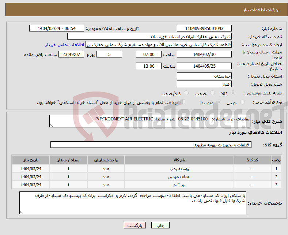Click the quantity 1 in بور گیج row
The height and width of the screenshot is (235, 288).
tap(68, 185)
